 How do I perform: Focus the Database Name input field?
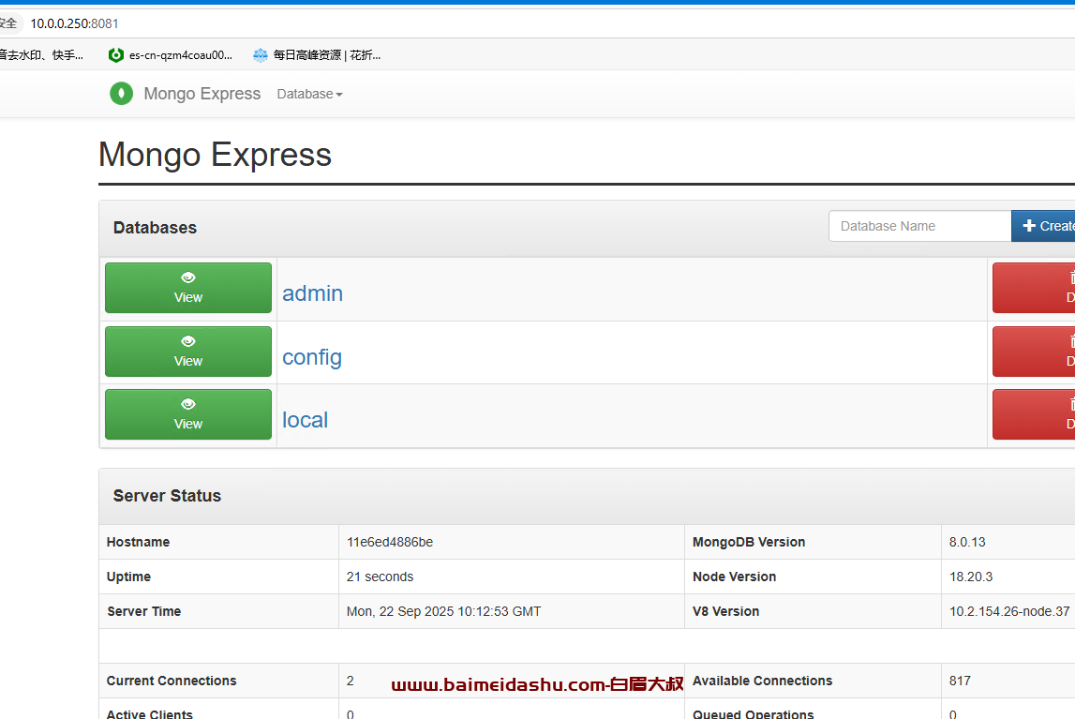click(x=920, y=226)
